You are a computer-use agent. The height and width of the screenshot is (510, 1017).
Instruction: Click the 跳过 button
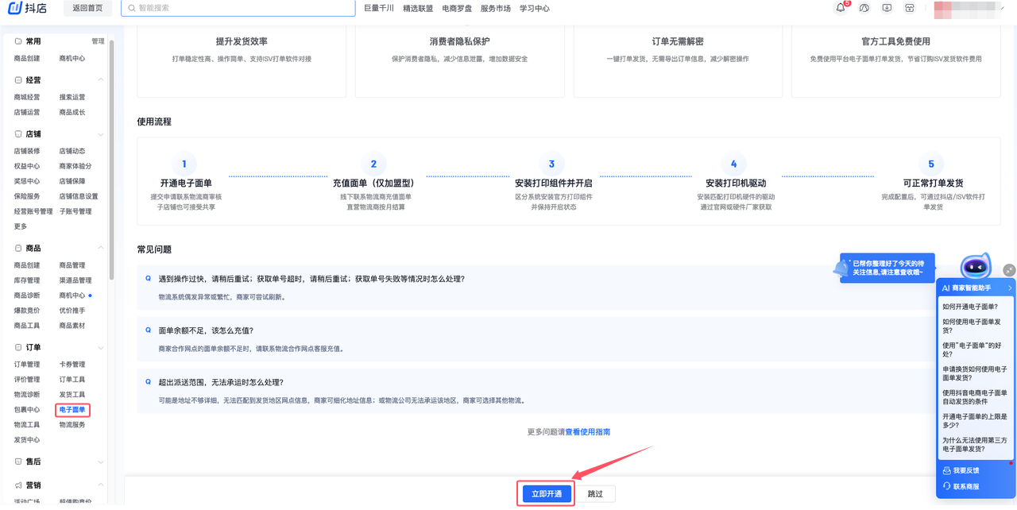[x=595, y=494]
